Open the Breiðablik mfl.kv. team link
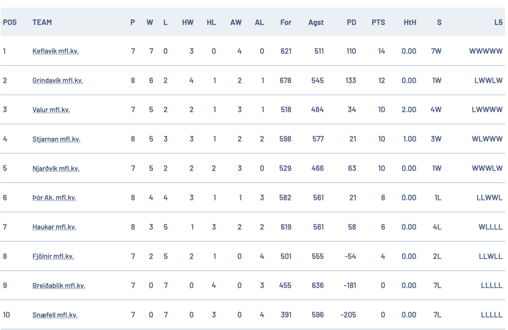The height and width of the screenshot is (330, 508). click(59, 286)
